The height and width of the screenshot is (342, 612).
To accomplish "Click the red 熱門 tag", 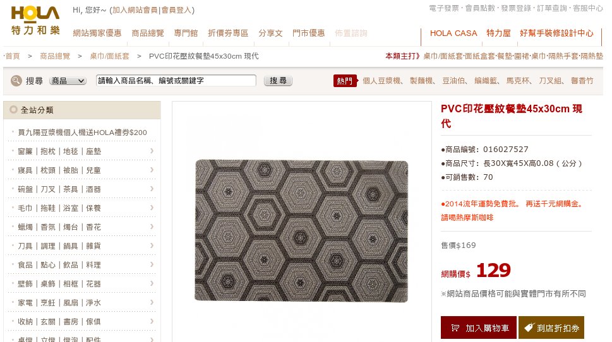I will (345, 81).
